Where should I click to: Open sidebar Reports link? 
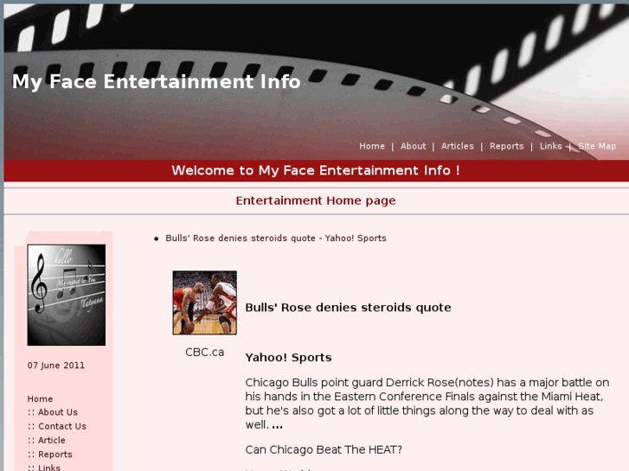click(x=55, y=455)
